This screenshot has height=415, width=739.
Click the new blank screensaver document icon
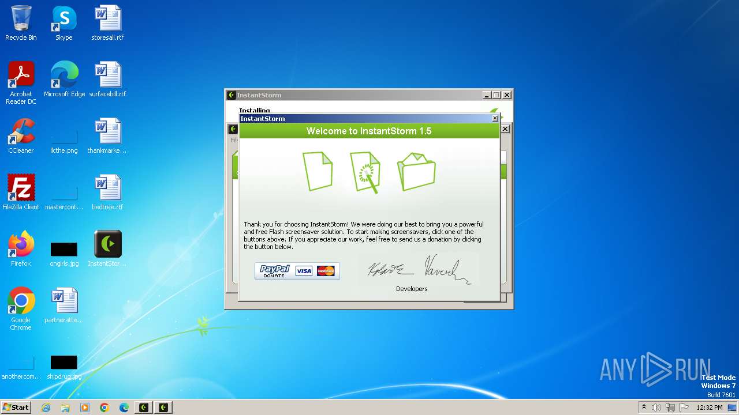[318, 171]
